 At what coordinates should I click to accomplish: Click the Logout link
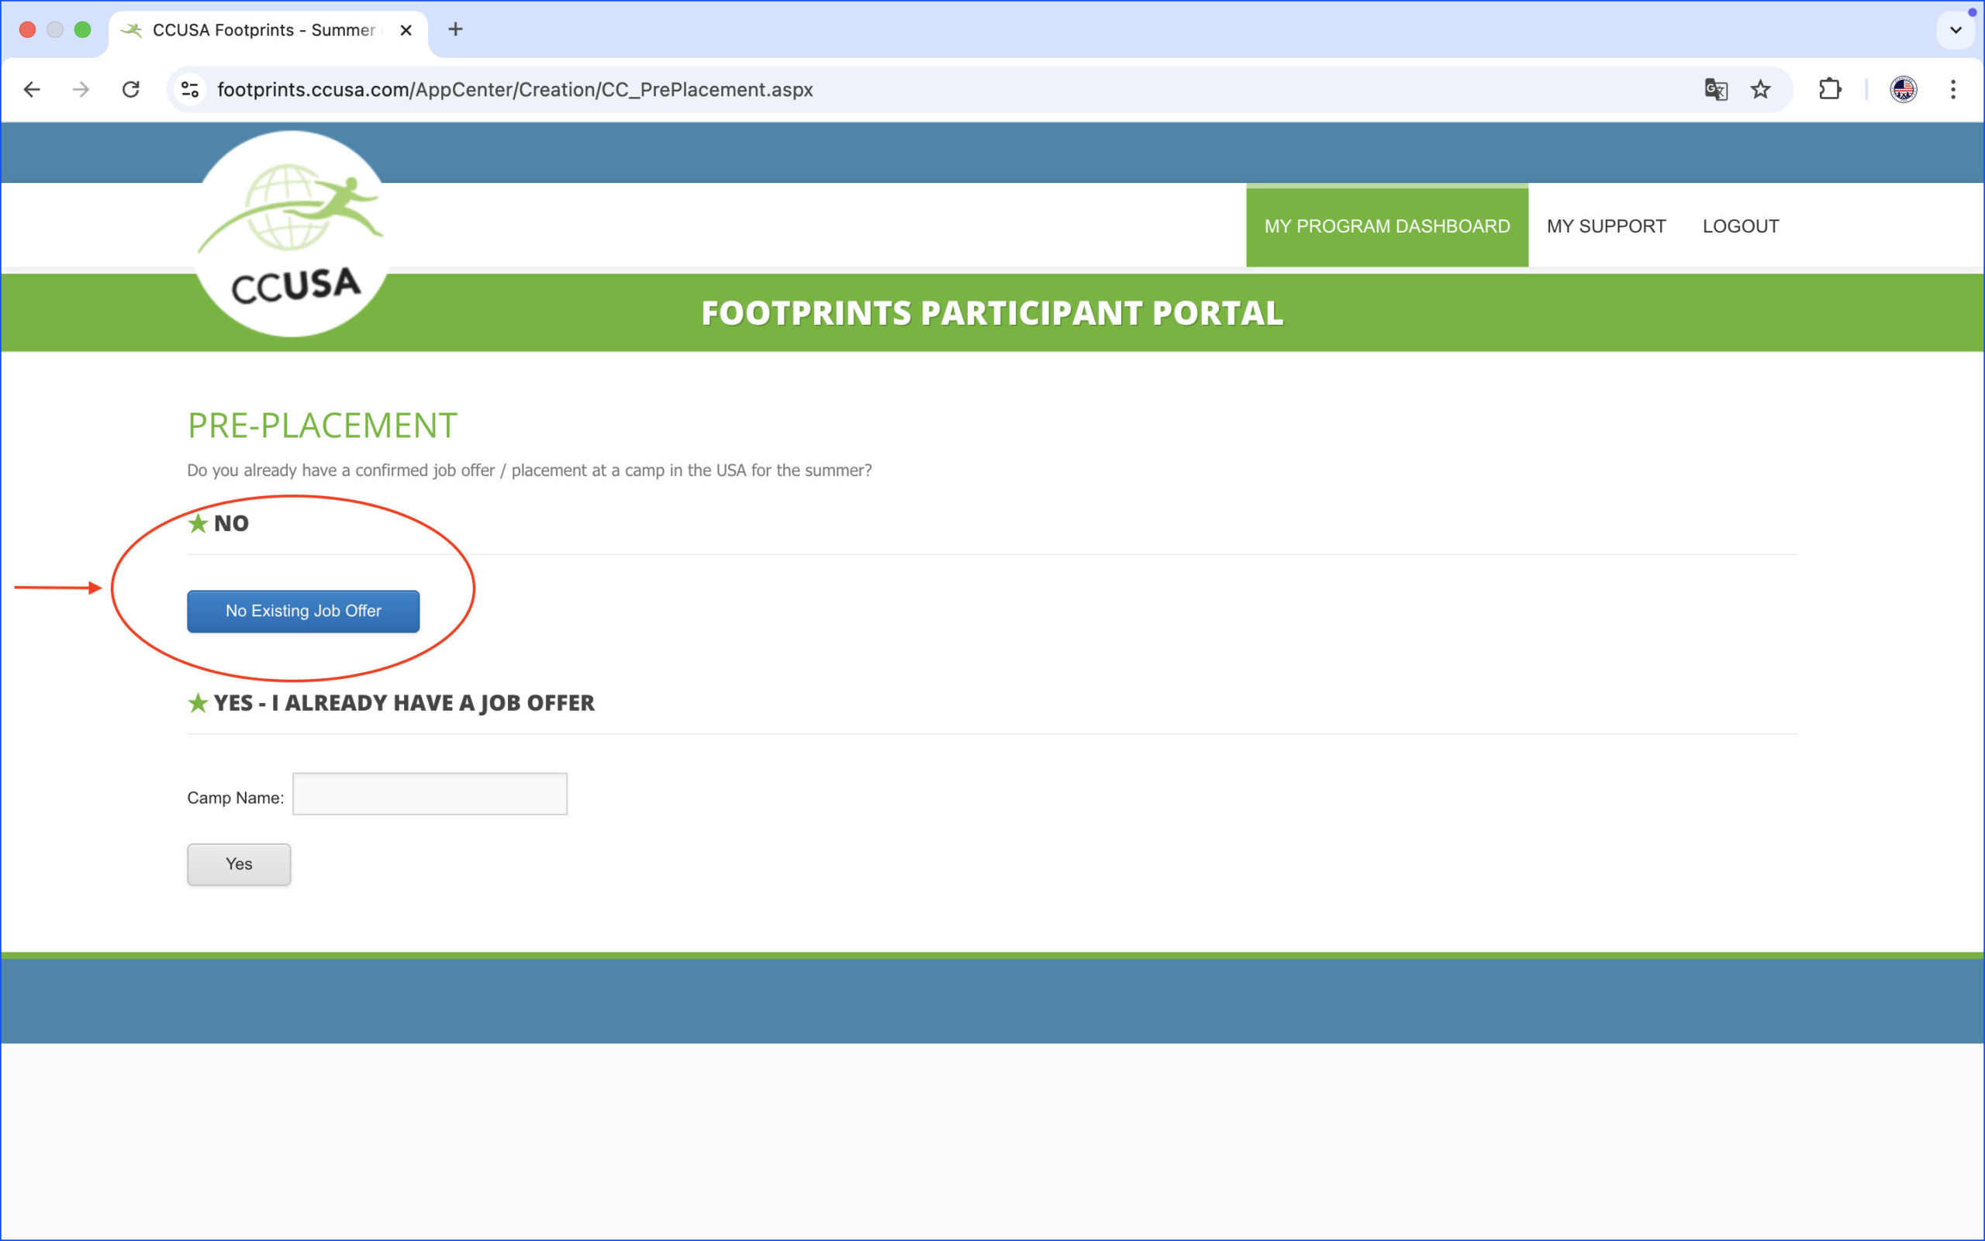(1740, 226)
